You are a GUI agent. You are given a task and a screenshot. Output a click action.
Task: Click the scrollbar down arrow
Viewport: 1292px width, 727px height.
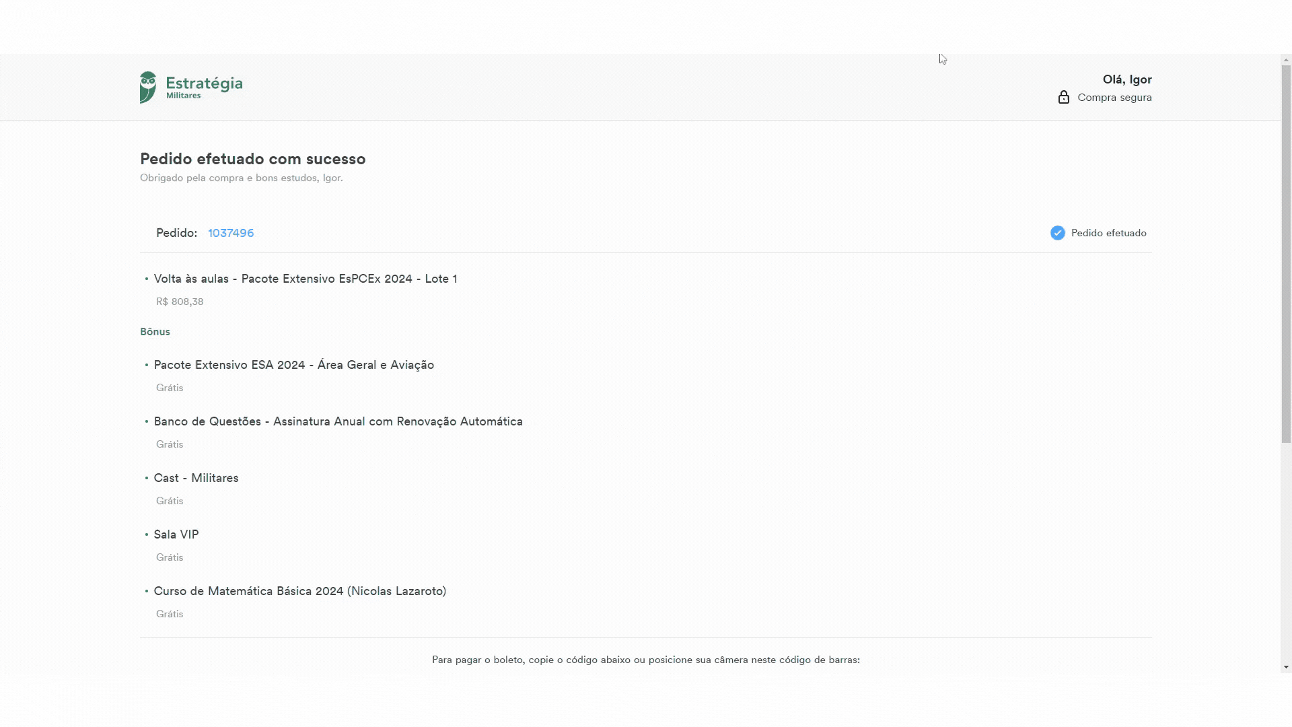(1286, 667)
